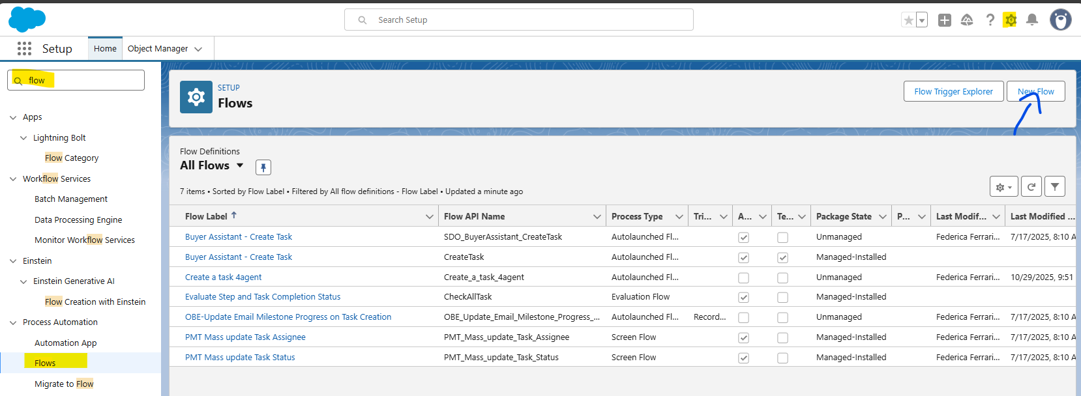This screenshot has height=396, width=1081.
Task: Open the notifications bell
Action: click(1031, 20)
